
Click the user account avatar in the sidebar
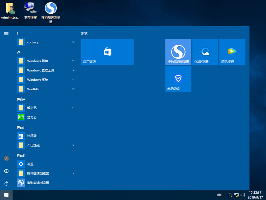click(x=6, y=158)
